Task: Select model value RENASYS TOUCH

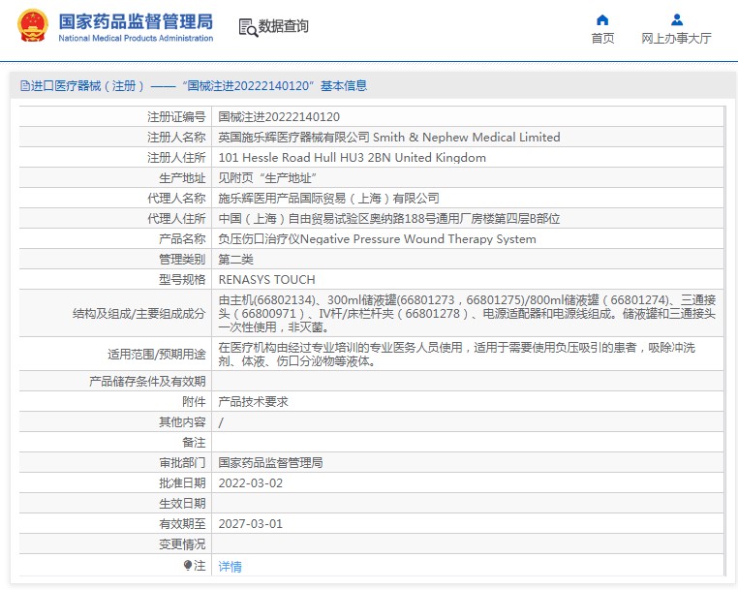Action: coord(267,280)
